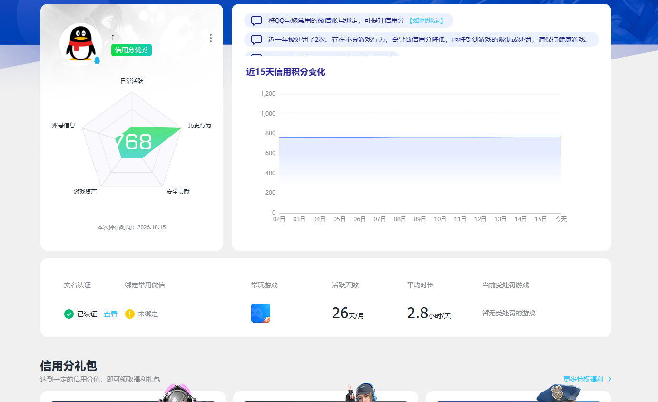658x402 pixels.
Task: Click the 08日 label on chart axis
Action: click(400, 219)
